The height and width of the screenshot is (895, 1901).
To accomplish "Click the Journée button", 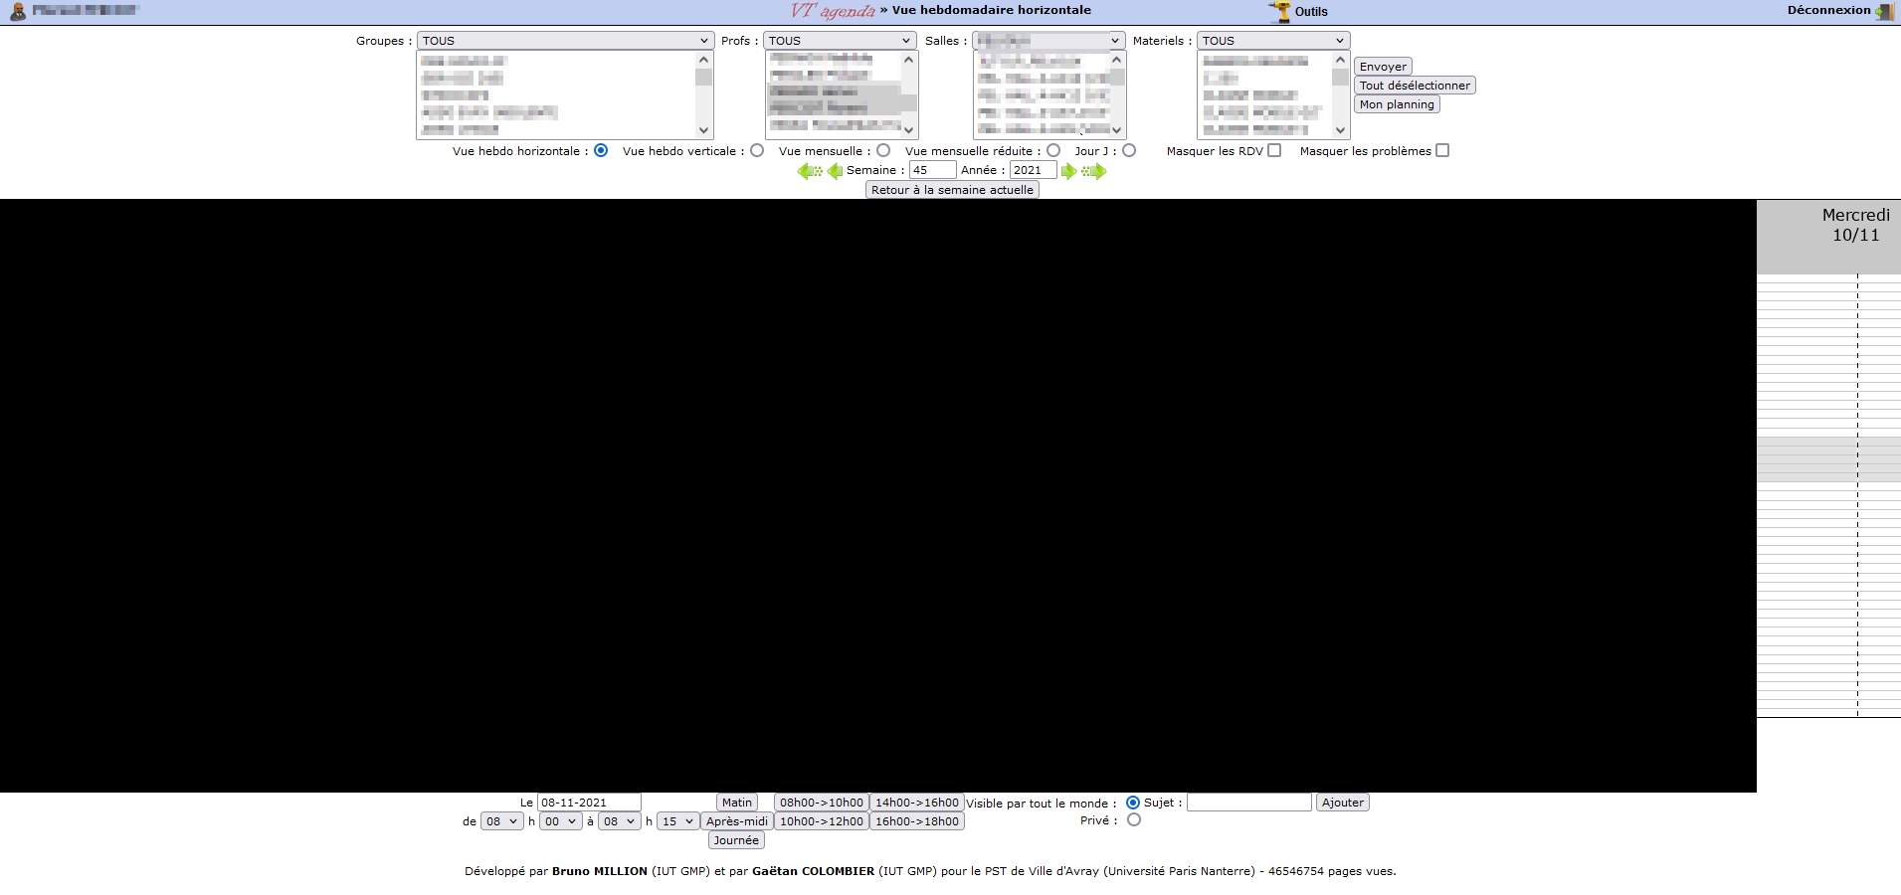I will (x=736, y=840).
